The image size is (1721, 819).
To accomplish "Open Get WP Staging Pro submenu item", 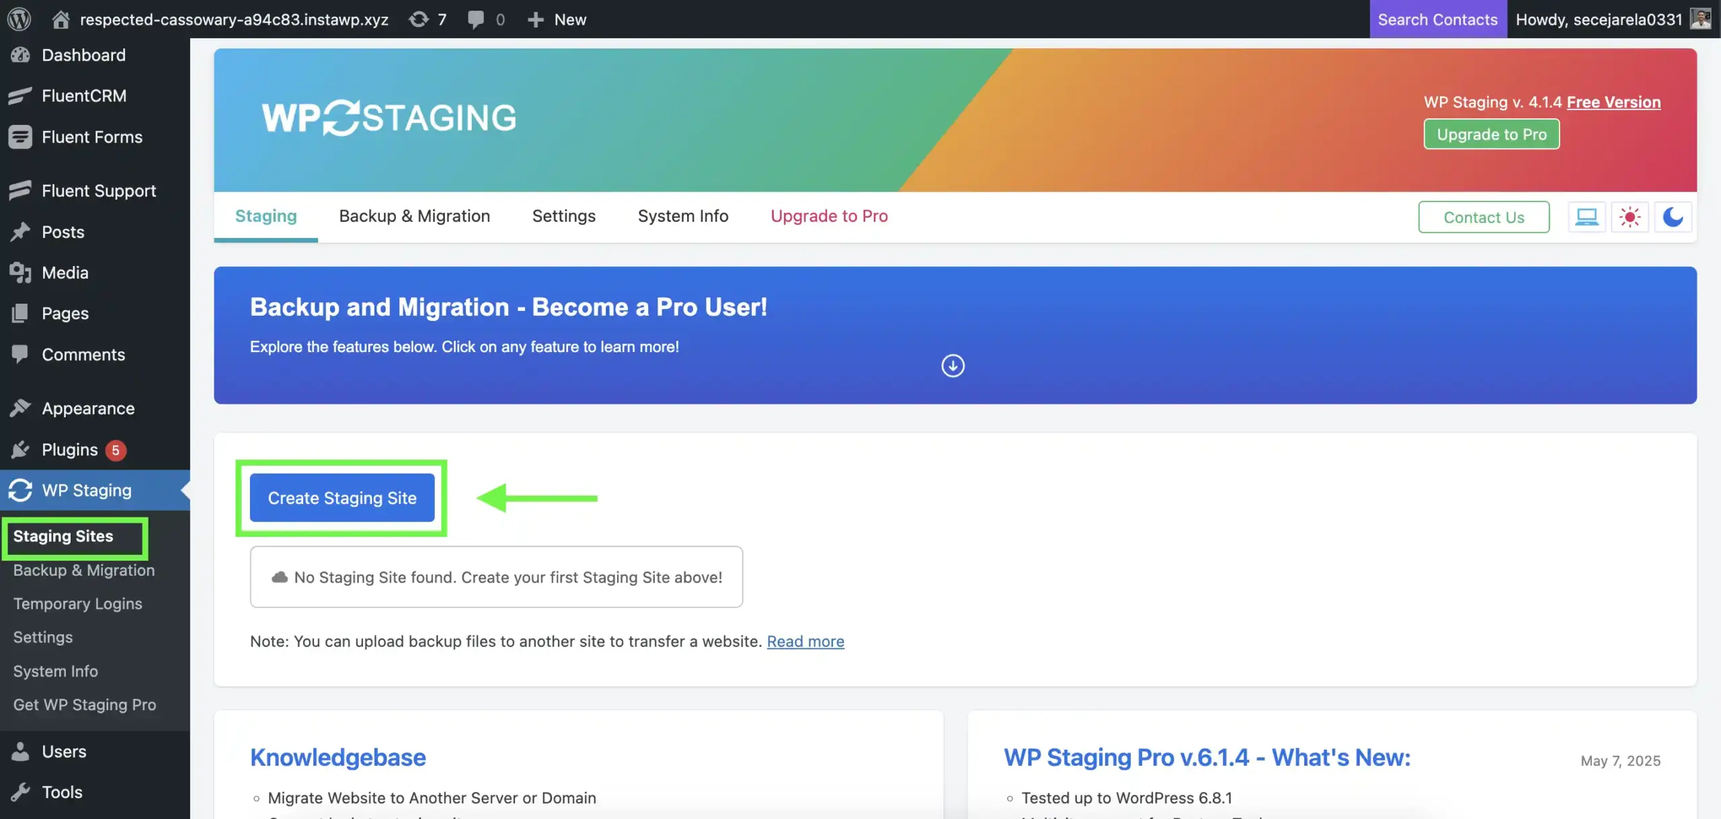I will point(85,704).
